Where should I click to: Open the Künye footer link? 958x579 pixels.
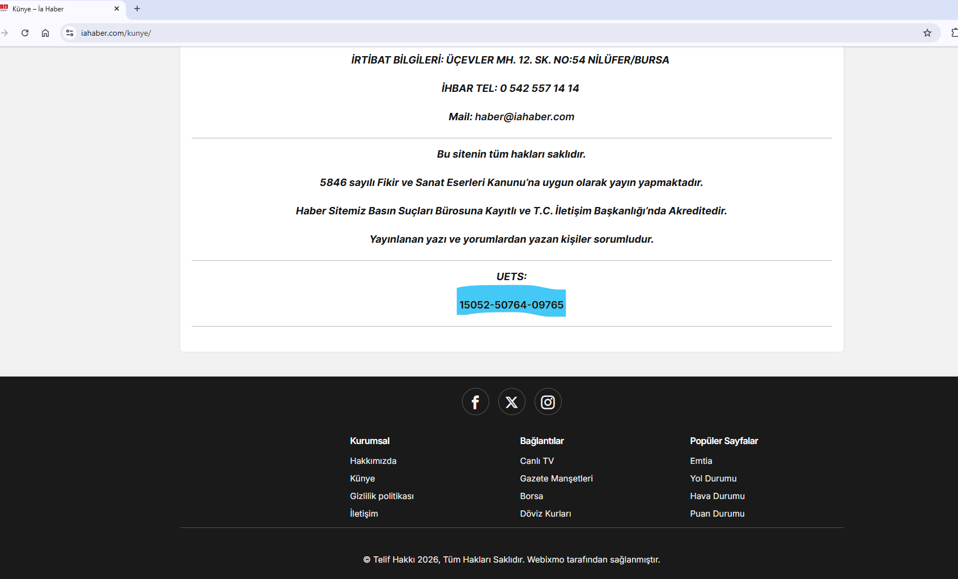(x=362, y=479)
